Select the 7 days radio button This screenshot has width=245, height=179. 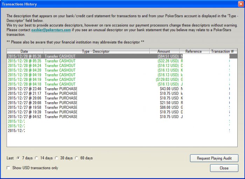19,158
